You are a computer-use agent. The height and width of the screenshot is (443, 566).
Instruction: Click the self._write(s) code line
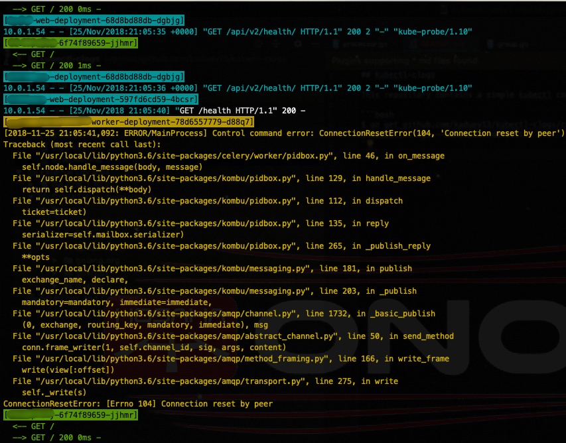tap(54, 392)
